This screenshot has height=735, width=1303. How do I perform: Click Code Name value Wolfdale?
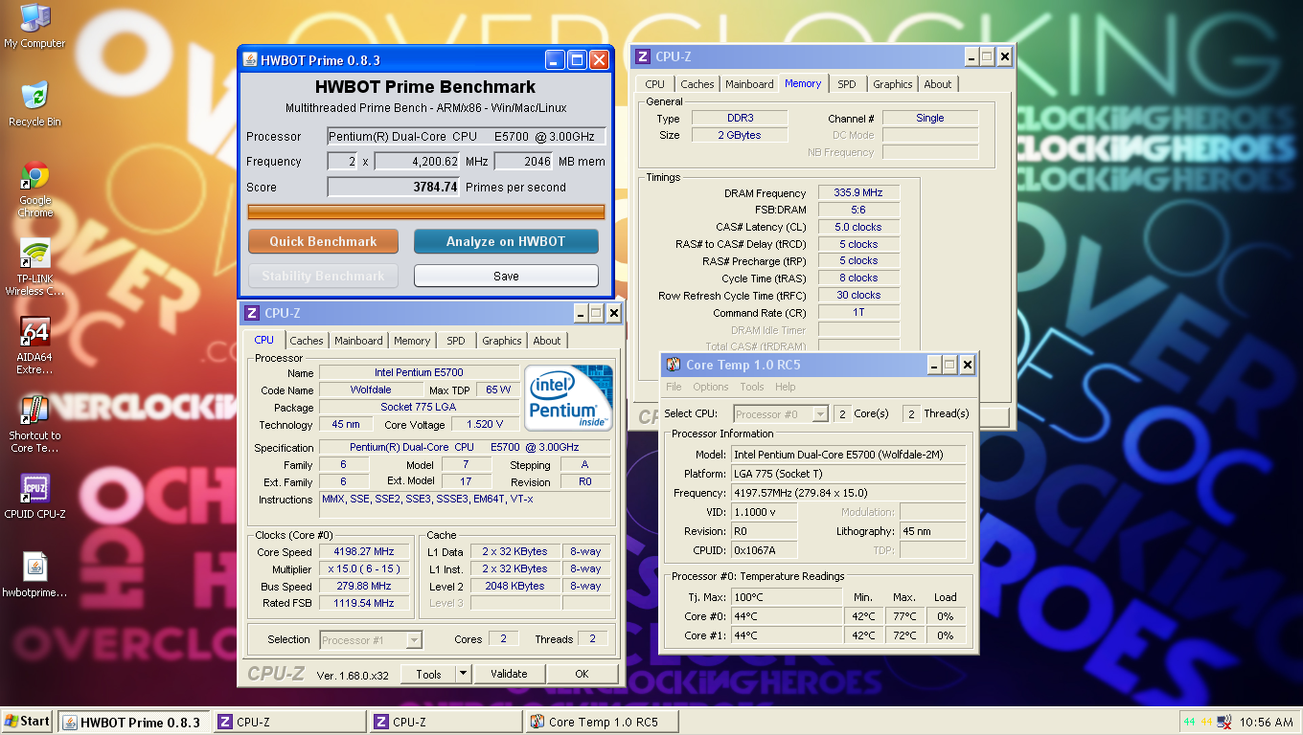[x=371, y=390]
